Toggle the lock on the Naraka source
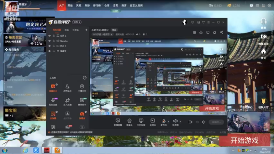Image resolution: width=274 pixels, height=154 pixels. tap(54, 41)
